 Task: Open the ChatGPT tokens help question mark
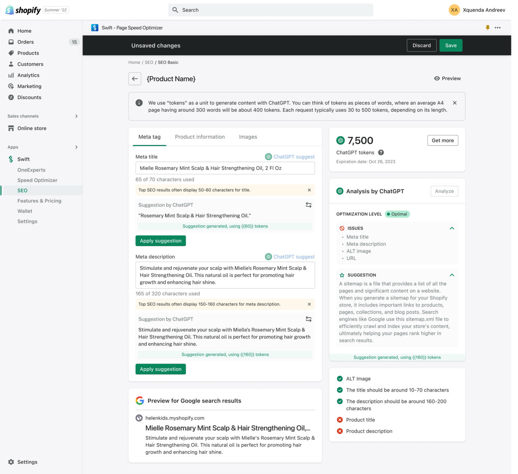(x=381, y=152)
